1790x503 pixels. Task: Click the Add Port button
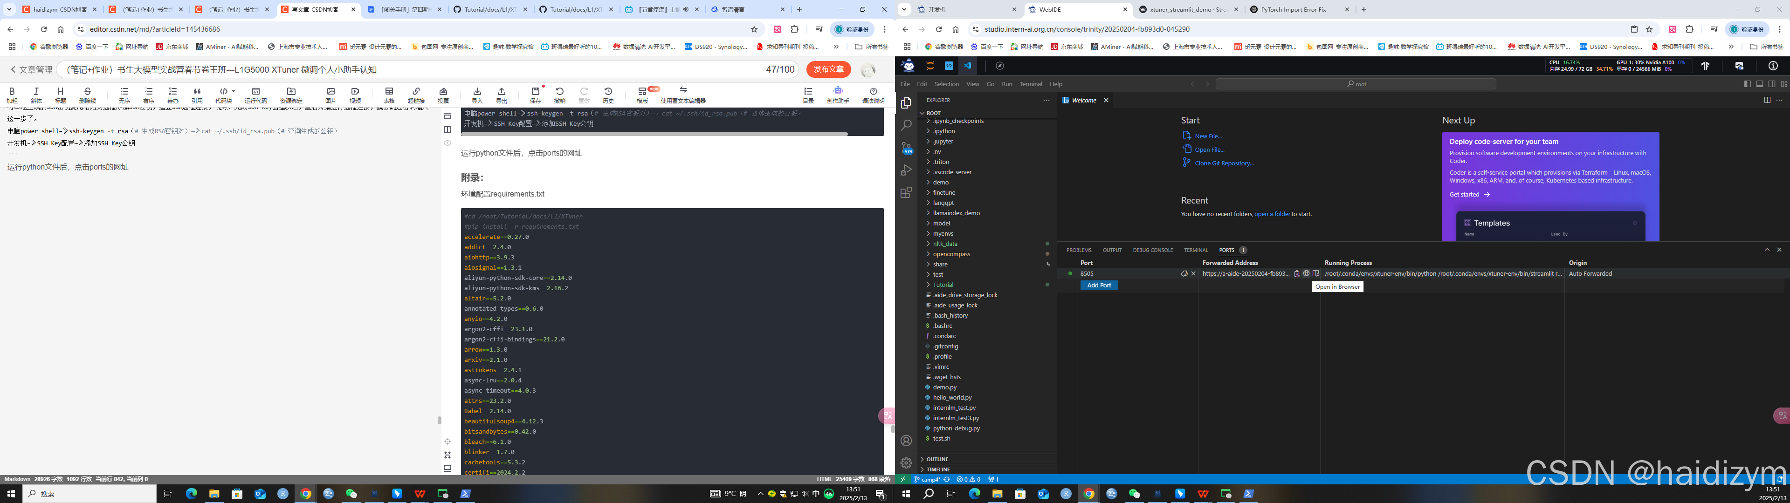coord(1099,285)
